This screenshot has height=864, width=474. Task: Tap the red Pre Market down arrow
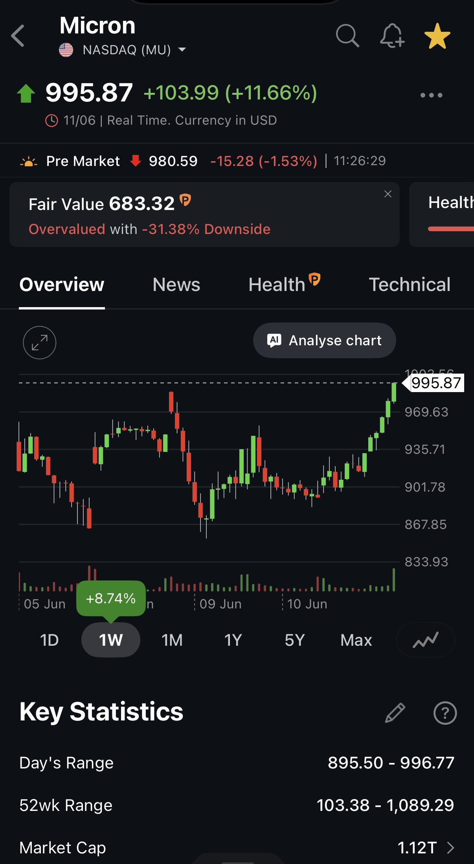pyautogui.click(x=136, y=160)
